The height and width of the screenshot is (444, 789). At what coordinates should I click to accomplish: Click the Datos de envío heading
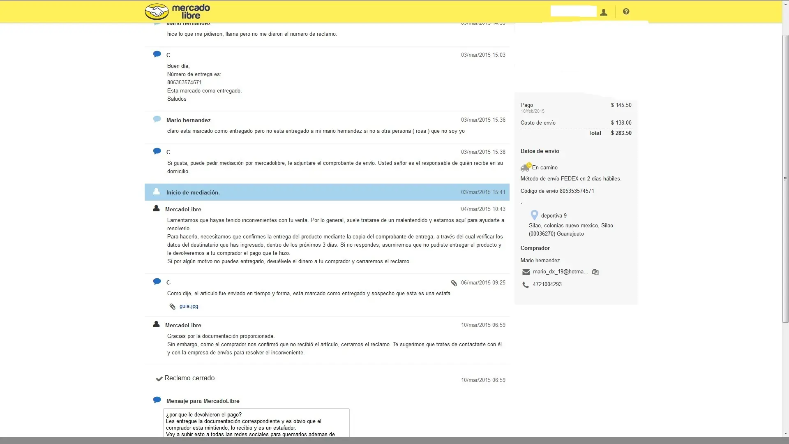pos(540,151)
